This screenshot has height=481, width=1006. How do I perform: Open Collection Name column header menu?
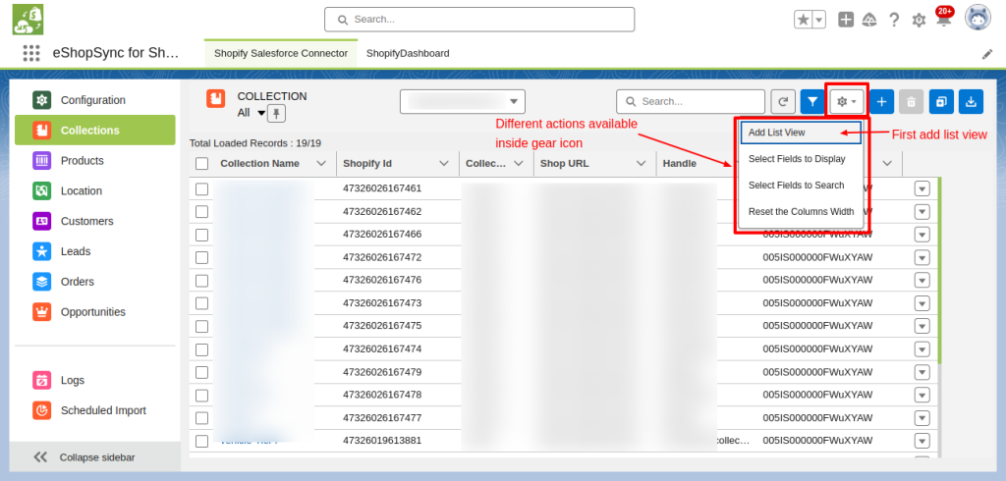(x=322, y=164)
